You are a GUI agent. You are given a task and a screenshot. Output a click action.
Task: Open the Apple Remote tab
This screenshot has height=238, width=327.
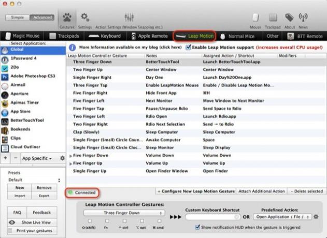(x=150, y=36)
